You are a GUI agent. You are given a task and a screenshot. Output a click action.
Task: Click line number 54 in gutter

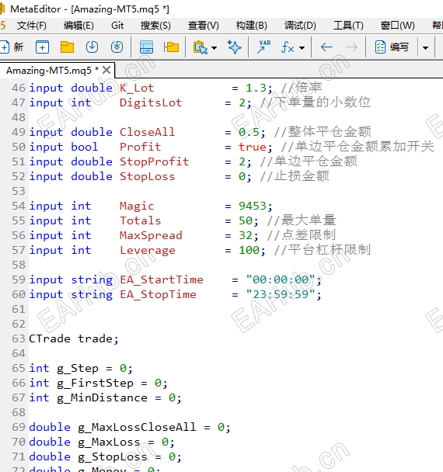click(19, 206)
